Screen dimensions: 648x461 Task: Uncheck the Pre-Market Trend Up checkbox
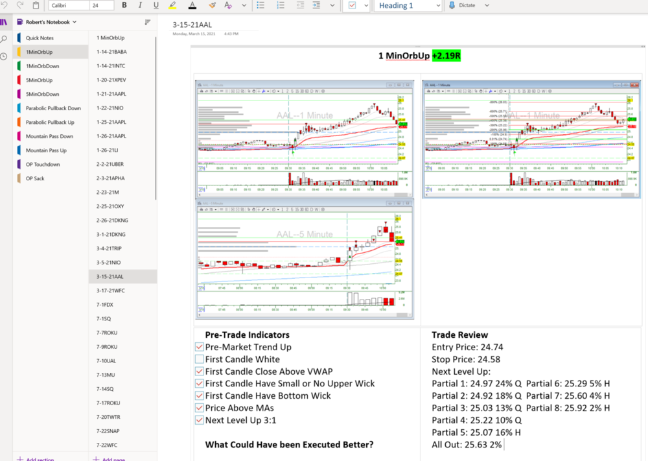(x=200, y=347)
